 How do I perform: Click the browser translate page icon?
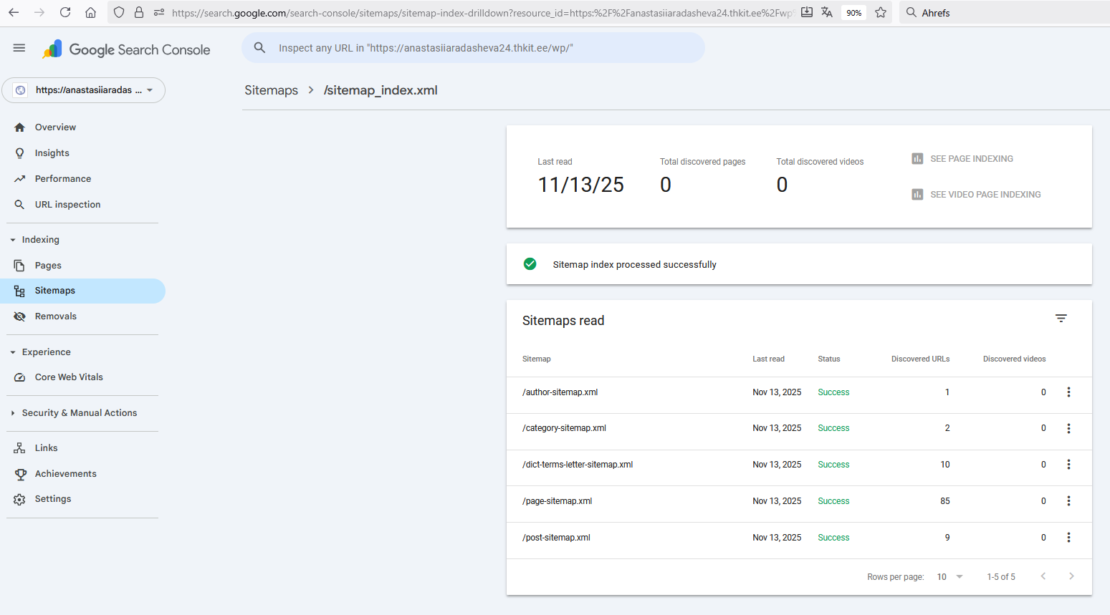[827, 12]
